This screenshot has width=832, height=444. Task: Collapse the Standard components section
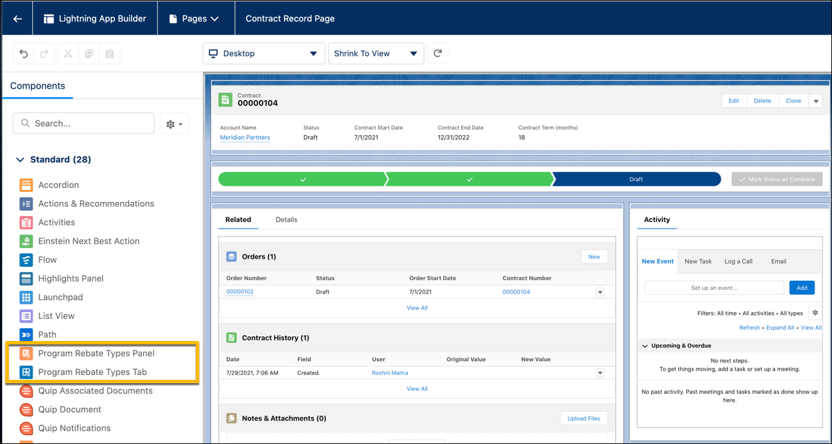tap(20, 159)
